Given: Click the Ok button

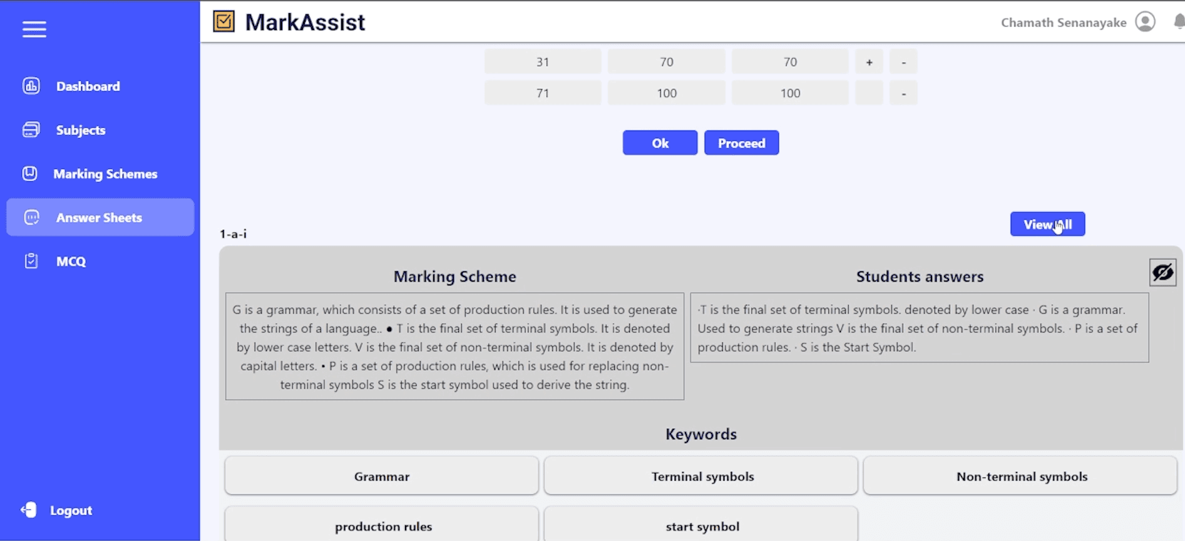Looking at the screenshot, I should point(660,143).
